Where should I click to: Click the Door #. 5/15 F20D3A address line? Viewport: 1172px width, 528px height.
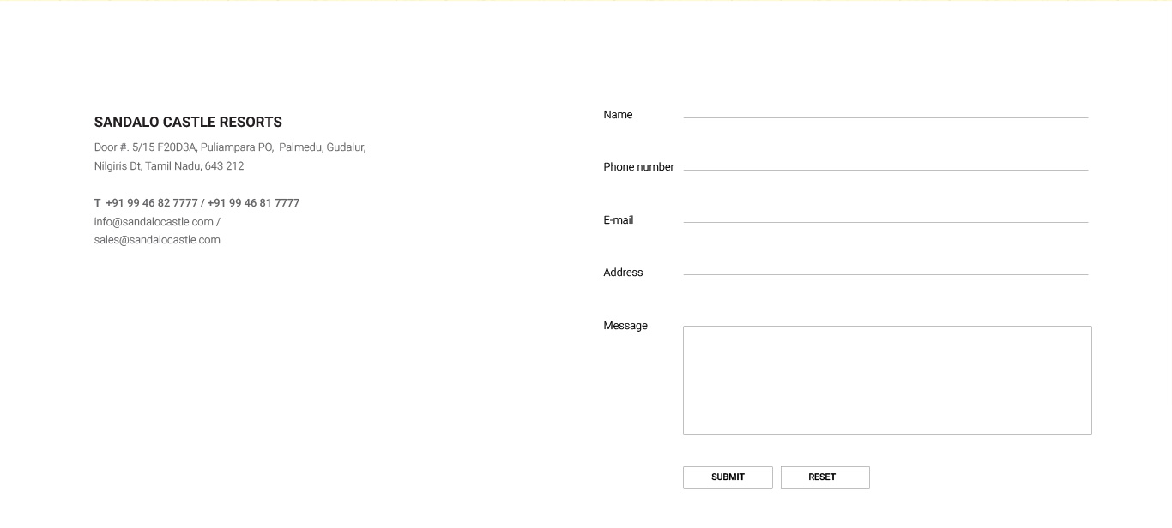tap(230, 147)
